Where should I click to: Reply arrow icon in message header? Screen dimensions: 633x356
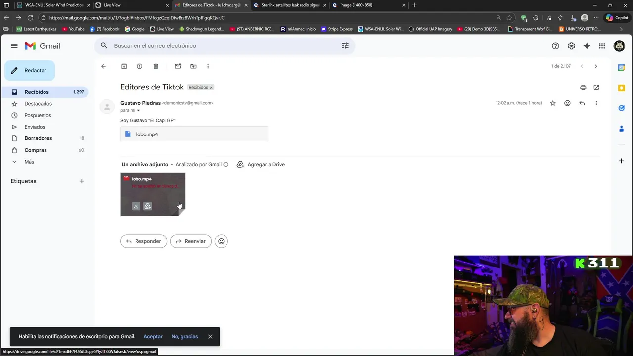click(582, 103)
